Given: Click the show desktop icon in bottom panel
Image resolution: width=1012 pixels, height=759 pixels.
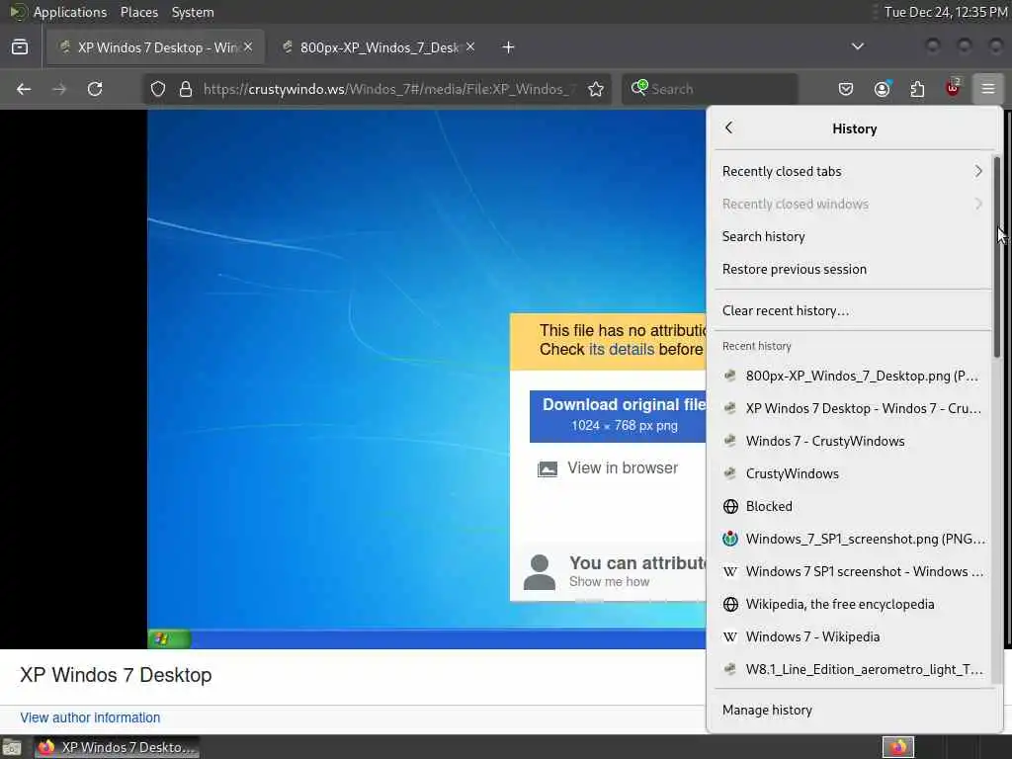Looking at the screenshot, I should pyautogui.click(x=12, y=747).
